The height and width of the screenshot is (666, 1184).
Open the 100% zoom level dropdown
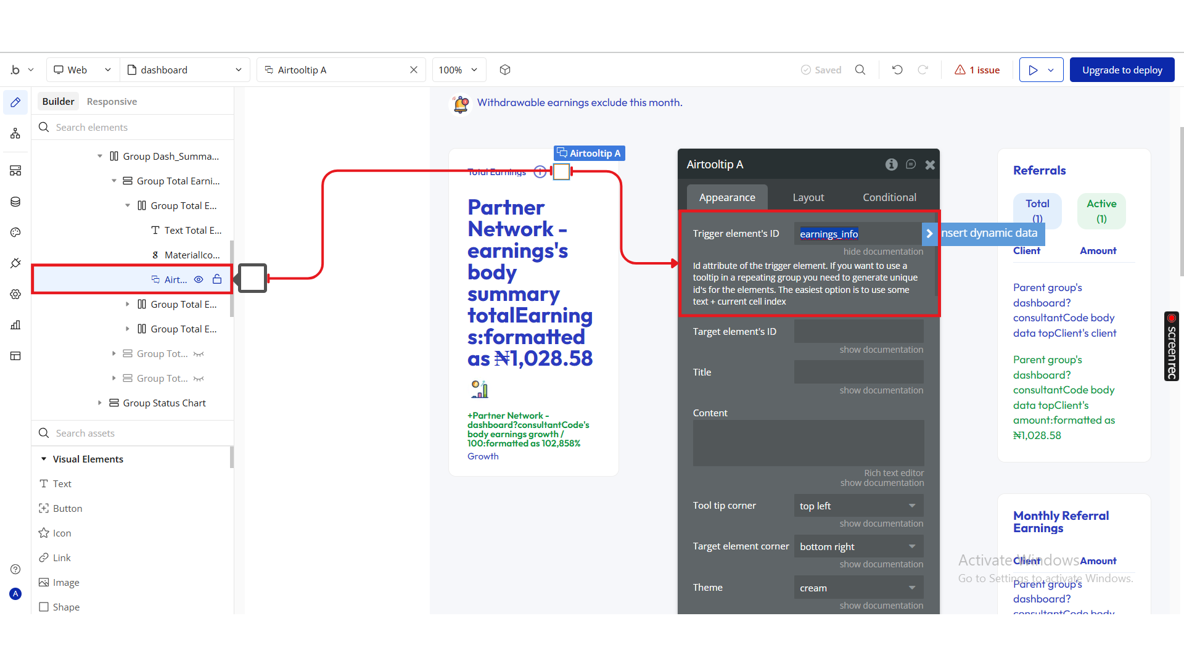point(458,70)
